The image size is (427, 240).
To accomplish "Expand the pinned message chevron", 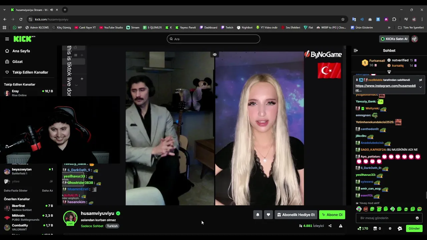I will (420, 87).
